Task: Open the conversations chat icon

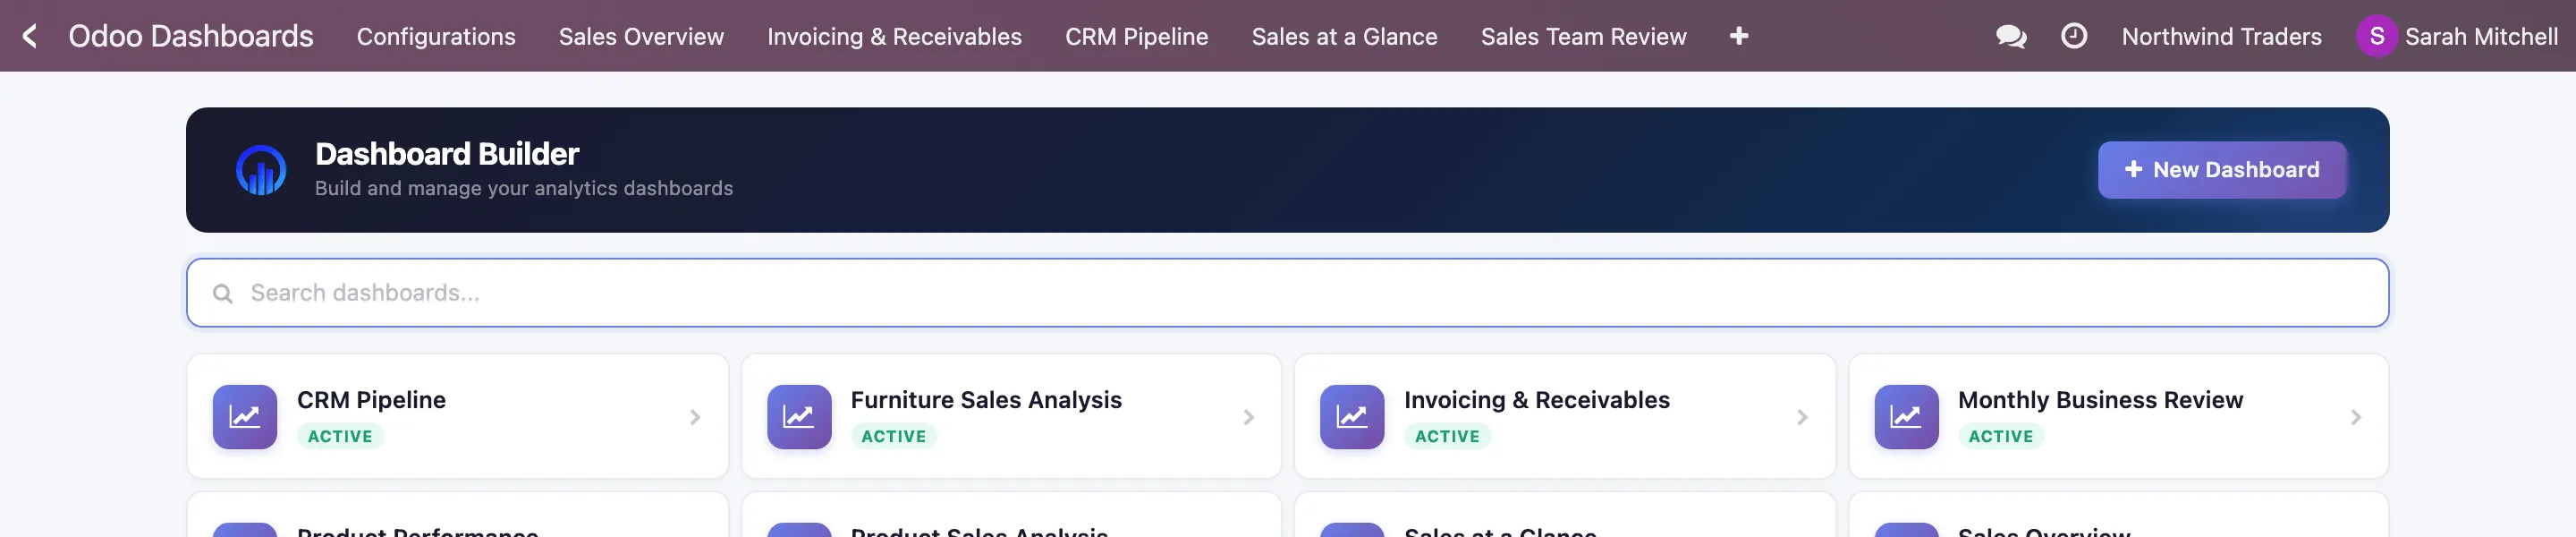Action: [2011, 36]
